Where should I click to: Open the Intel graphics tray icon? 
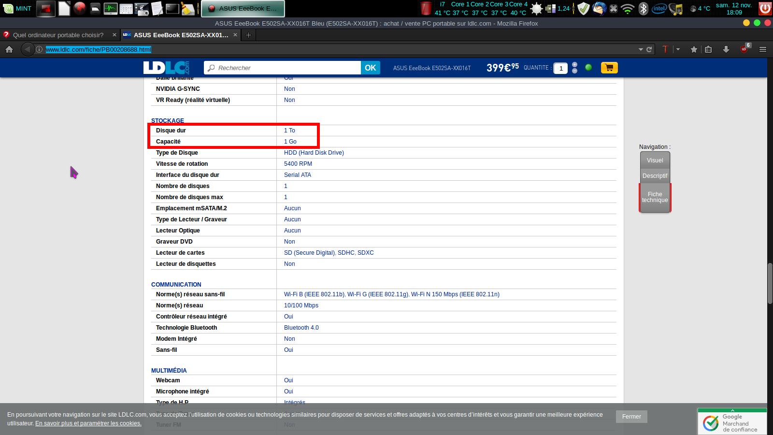point(659,8)
